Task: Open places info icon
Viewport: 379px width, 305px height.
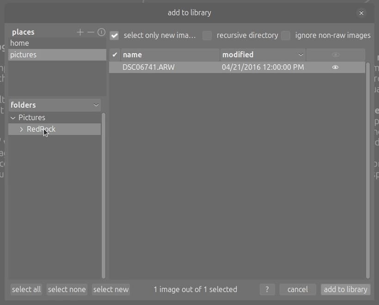Action: click(101, 32)
